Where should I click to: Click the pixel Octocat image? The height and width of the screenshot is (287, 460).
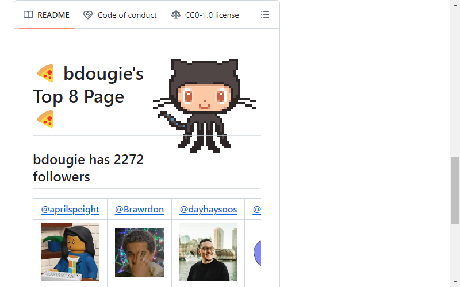(x=205, y=106)
